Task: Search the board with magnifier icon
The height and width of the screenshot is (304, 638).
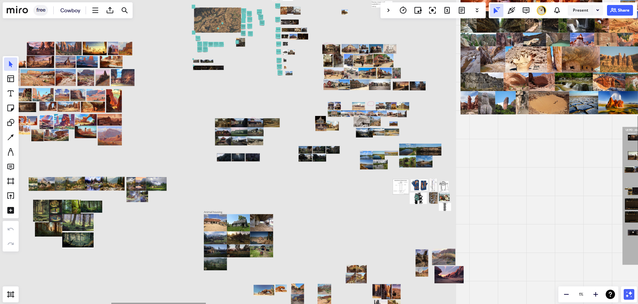Action: pyautogui.click(x=125, y=10)
